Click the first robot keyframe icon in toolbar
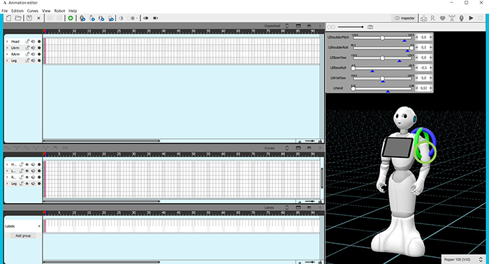 [82, 18]
